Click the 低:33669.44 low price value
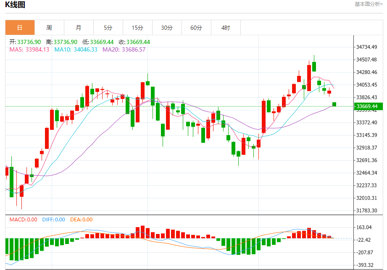This screenshot has width=387, height=270. coord(98,42)
